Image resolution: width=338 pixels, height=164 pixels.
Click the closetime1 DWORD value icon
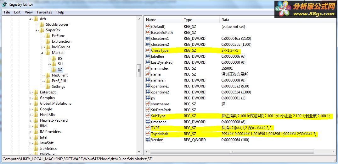tap(148, 39)
